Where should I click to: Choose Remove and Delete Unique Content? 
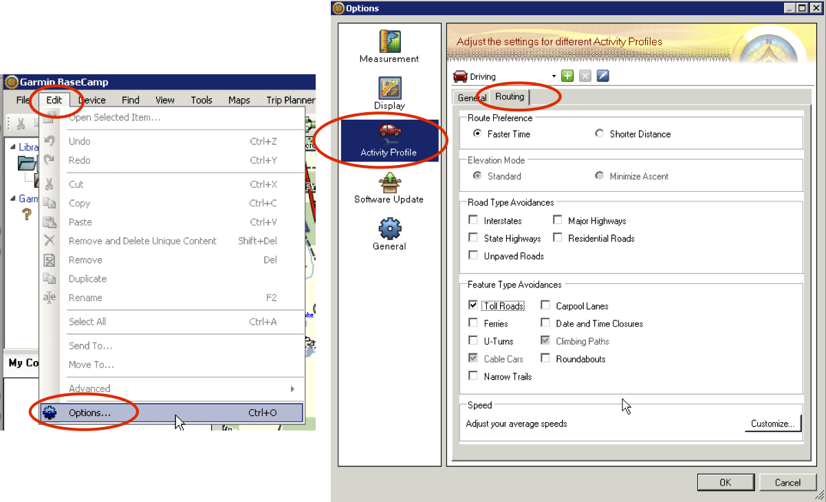(172, 241)
